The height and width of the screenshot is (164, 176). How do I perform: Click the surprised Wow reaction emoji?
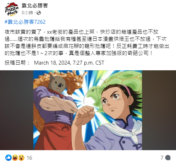(21, 158)
